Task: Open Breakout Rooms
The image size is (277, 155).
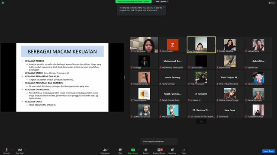Action: pyautogui.click(x=159, y=151)
